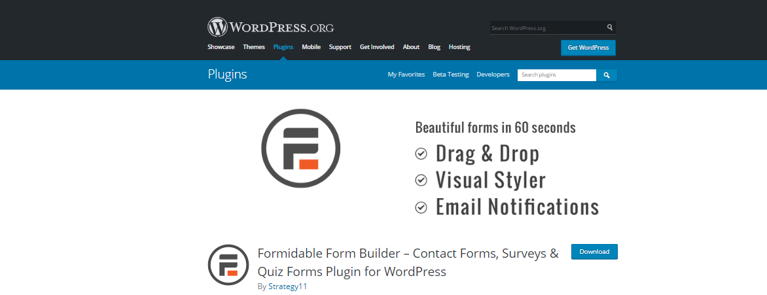The width and height of the screenshot is (767, 295).
Task: Open My Favorites link
Action: (x=406, y=75)
